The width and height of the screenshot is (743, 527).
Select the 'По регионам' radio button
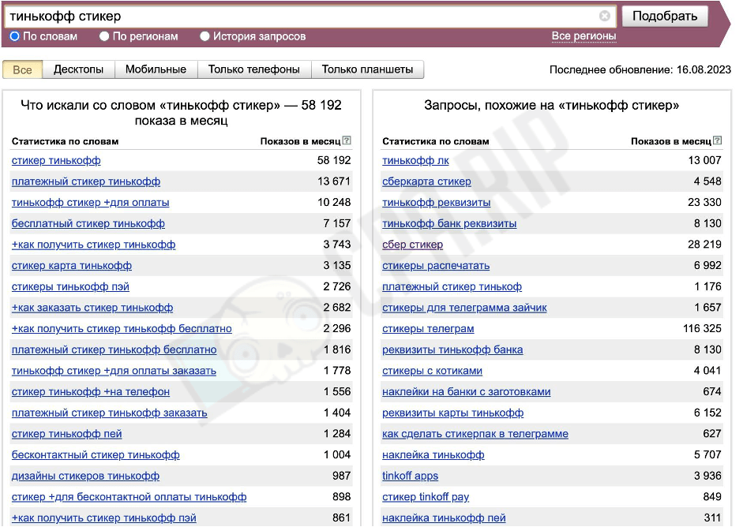pyautogui.click(x=104, y=36)
